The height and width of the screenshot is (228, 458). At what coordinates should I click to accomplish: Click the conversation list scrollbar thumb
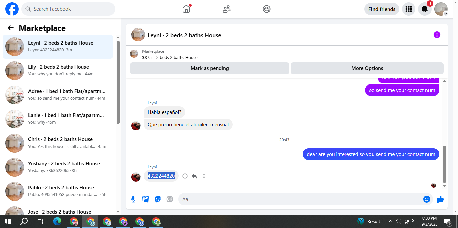[118, 82]
